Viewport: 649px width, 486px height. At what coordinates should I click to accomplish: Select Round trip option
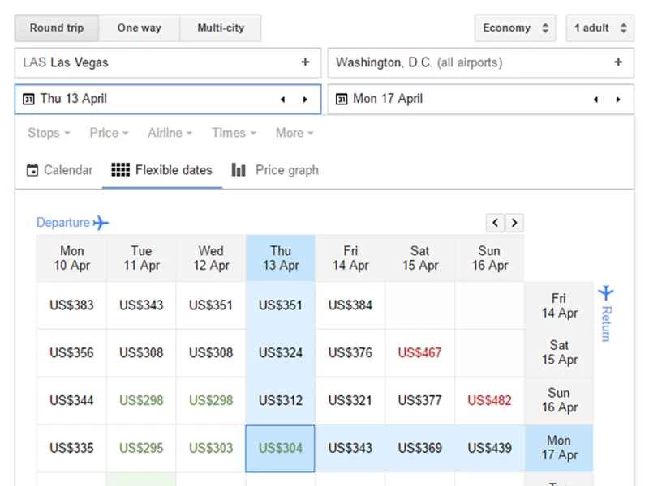(57, 28)
